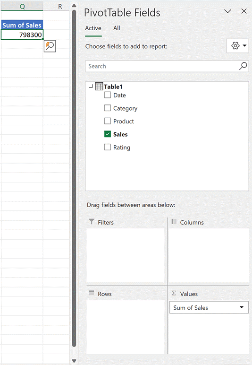Switch to the Active tab
The height and width of the screenshot is (365, 252).
tap(93, 28)
